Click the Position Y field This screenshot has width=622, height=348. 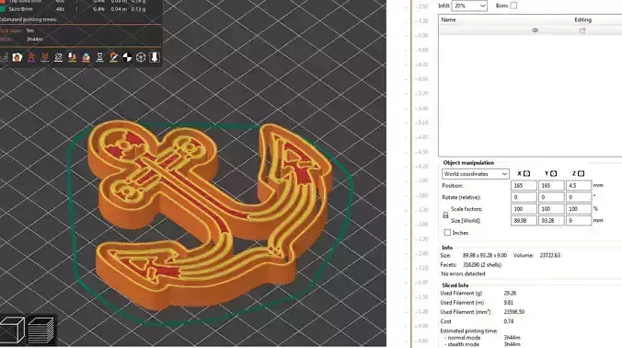551,185
